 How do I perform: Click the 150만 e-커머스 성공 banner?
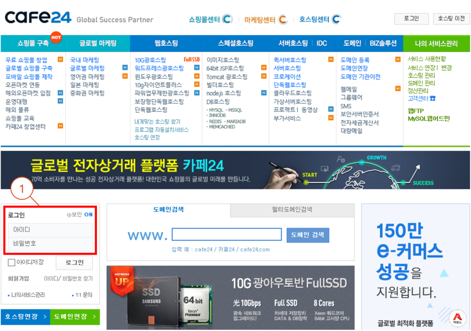[x=416, y=267]
